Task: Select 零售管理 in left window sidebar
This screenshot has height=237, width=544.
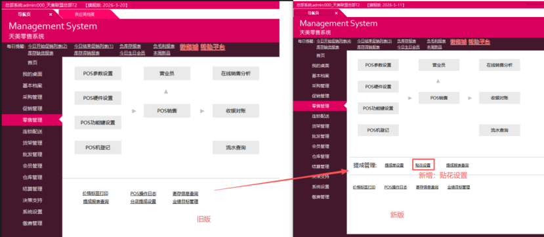Action: [x=32, y=120]
